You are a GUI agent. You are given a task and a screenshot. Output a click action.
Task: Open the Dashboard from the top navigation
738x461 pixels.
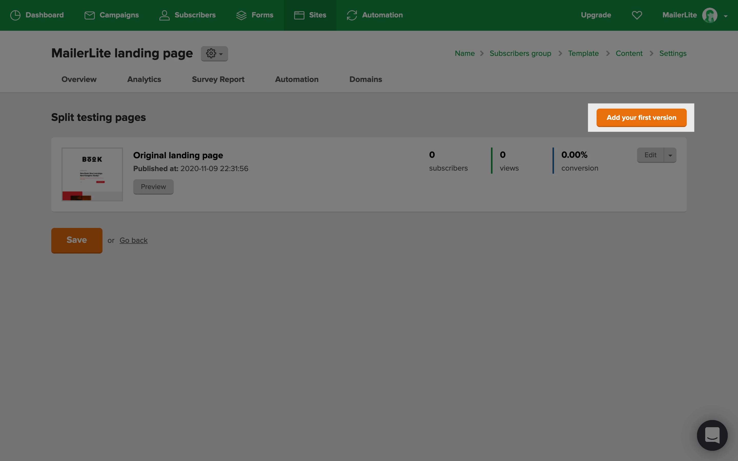point(37,15)
